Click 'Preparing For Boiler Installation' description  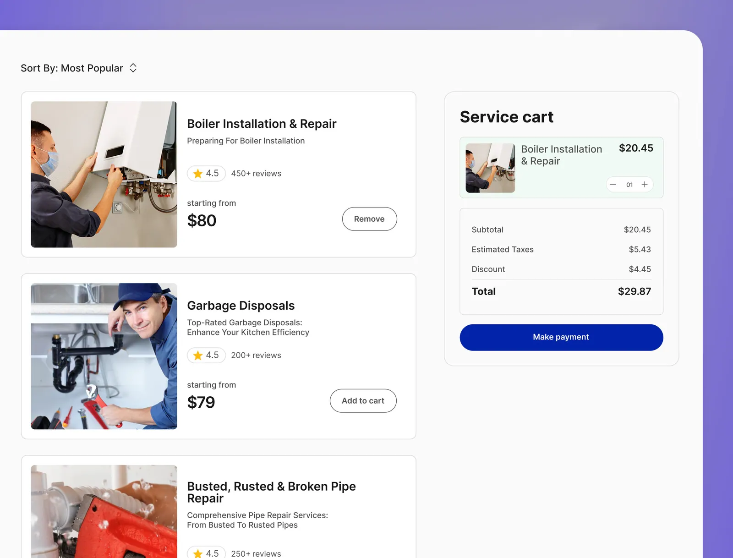click(246, 141)
